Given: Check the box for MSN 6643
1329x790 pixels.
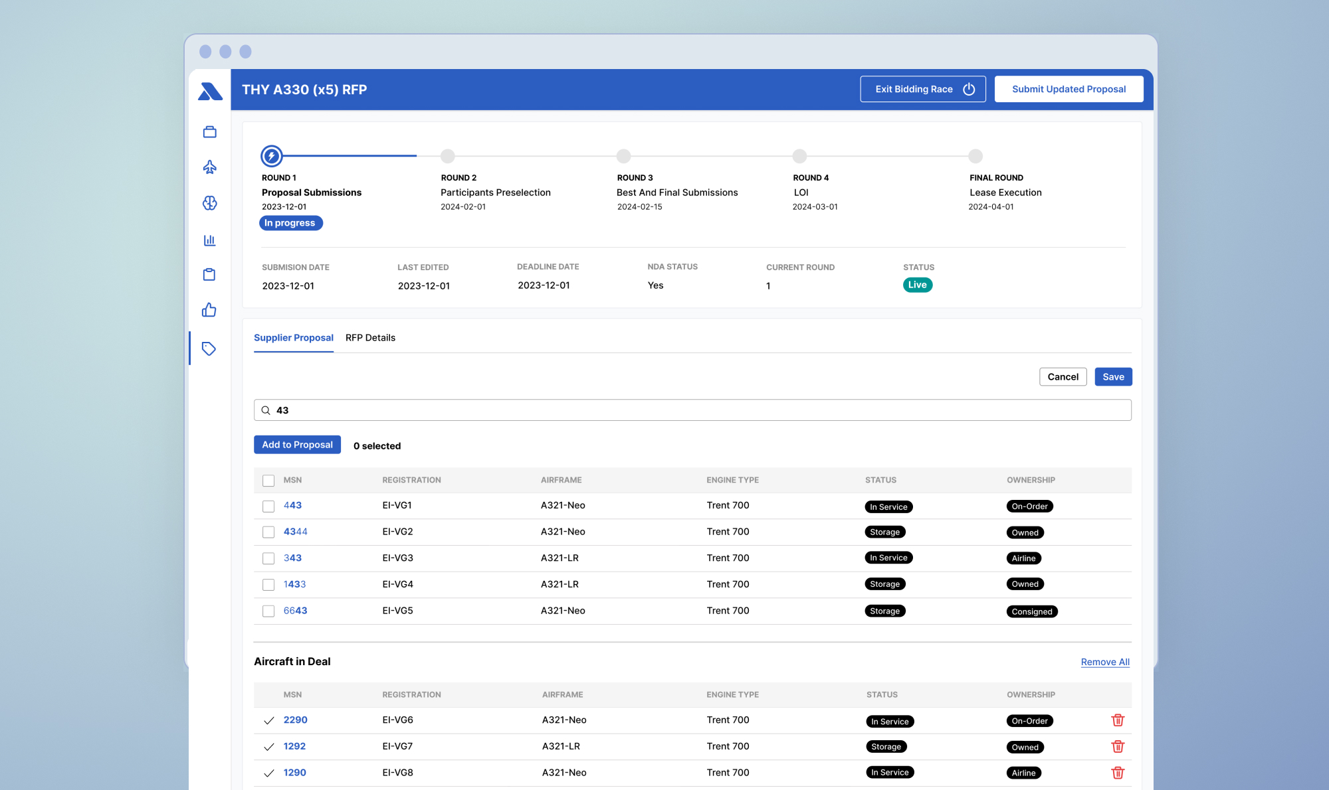Looking at the screenshot, I should coord(268,611).
